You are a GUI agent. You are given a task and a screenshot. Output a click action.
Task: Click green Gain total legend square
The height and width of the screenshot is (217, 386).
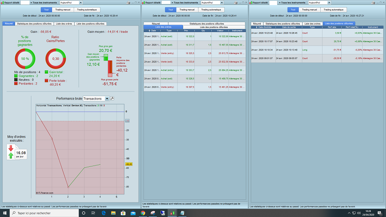(46, 72)
